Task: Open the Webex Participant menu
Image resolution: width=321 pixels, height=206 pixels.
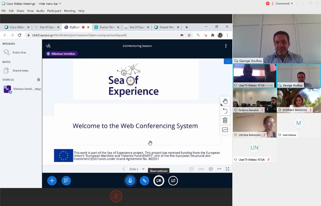Action: tap(54, 11)
